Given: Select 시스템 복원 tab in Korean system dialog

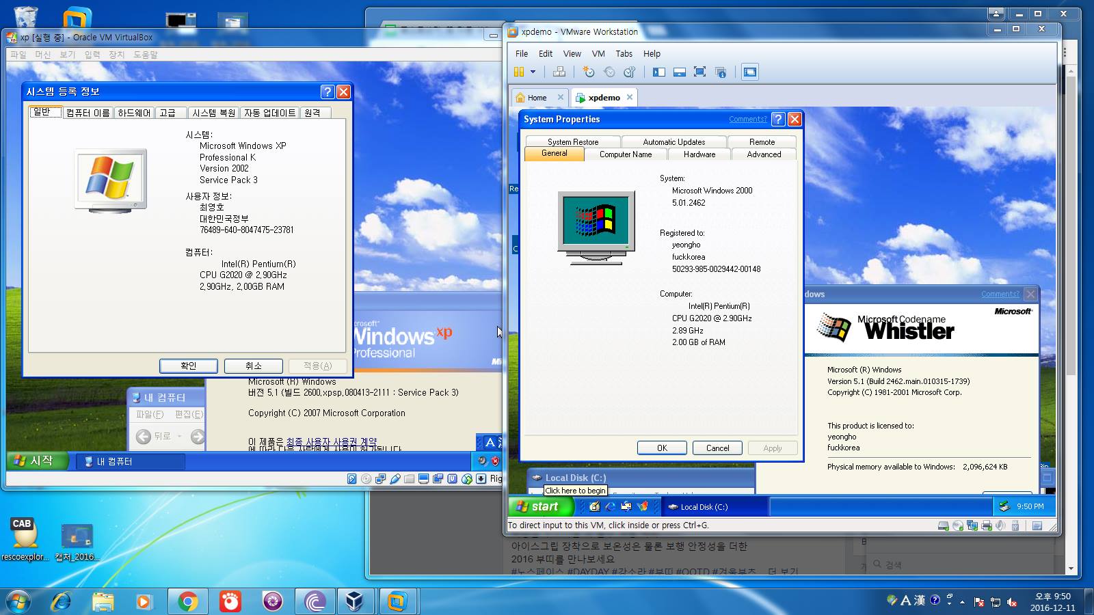Looking at the screenshot, I should point(214,113).
